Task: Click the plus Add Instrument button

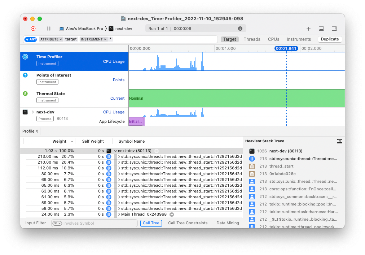Action: pos(308,29)
